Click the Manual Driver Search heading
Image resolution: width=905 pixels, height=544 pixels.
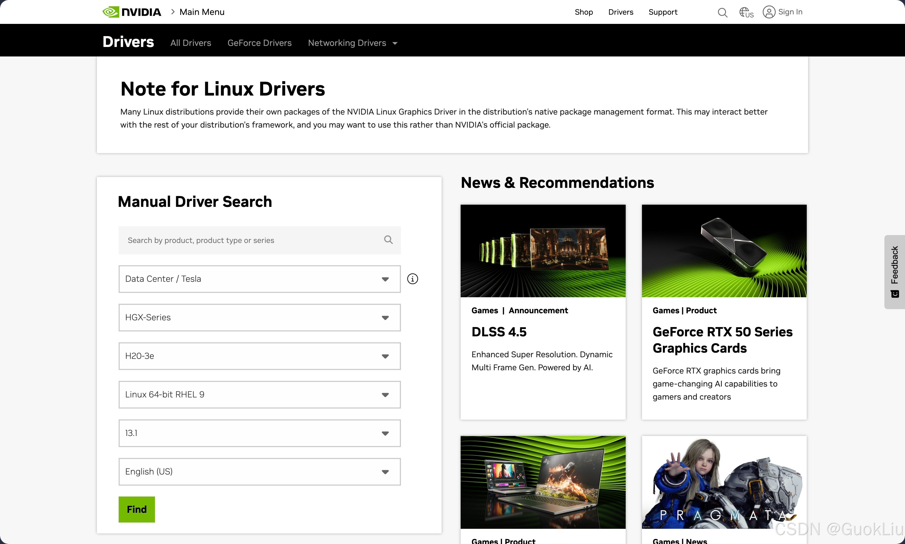coord(195,202)
